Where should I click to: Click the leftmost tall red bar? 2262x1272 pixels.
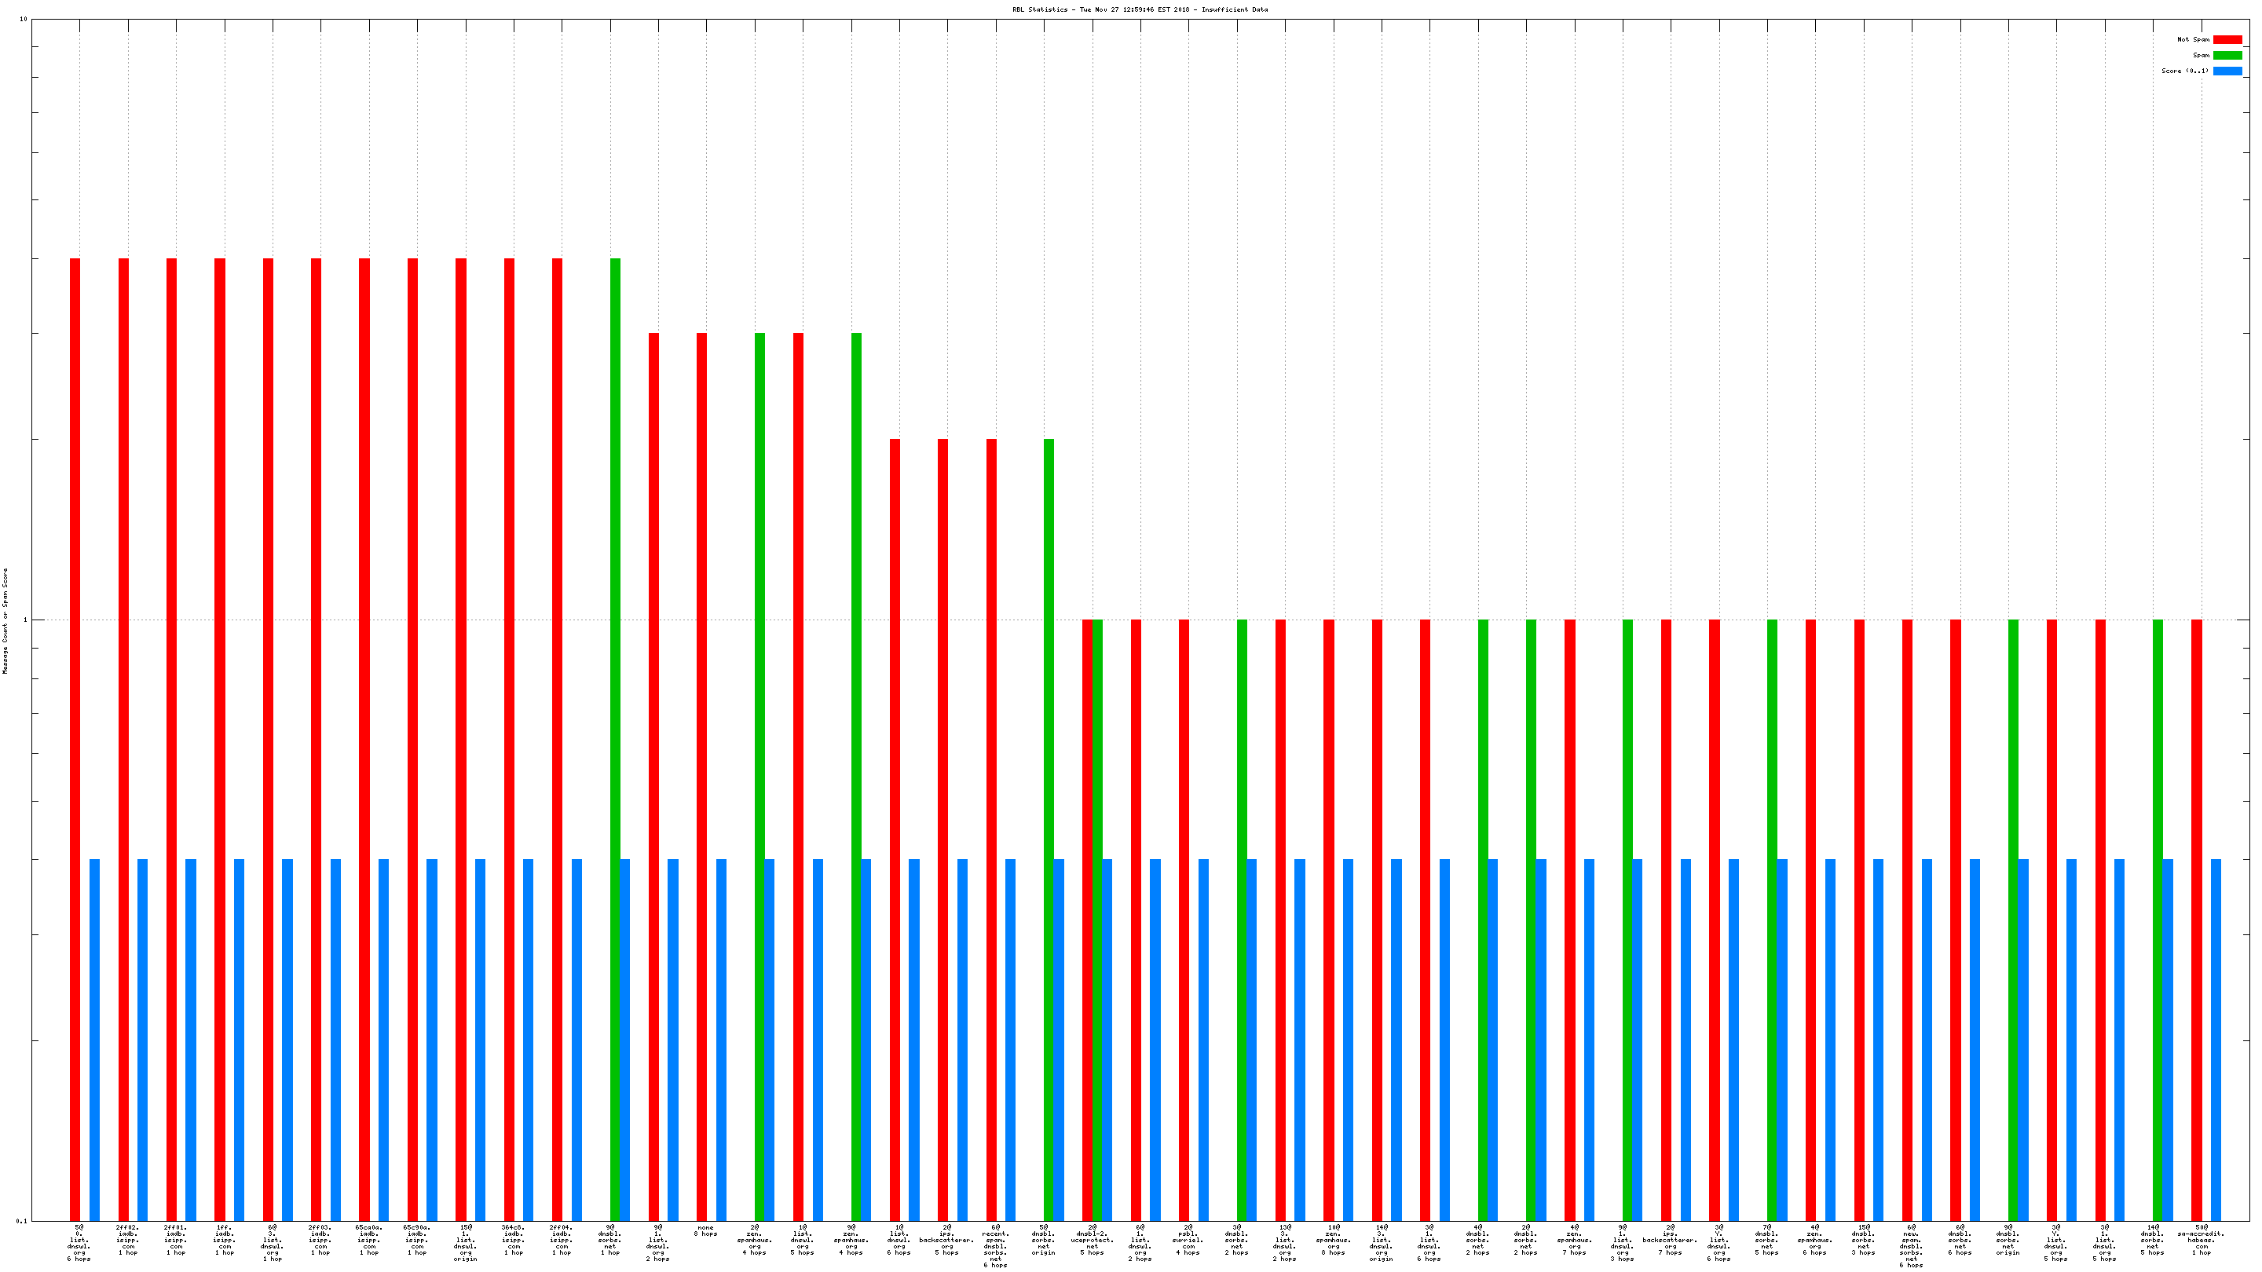coord(75,737)
